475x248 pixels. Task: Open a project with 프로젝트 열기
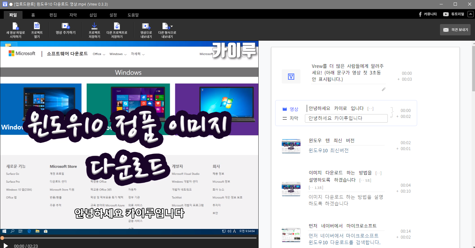[x=37, y=27]
